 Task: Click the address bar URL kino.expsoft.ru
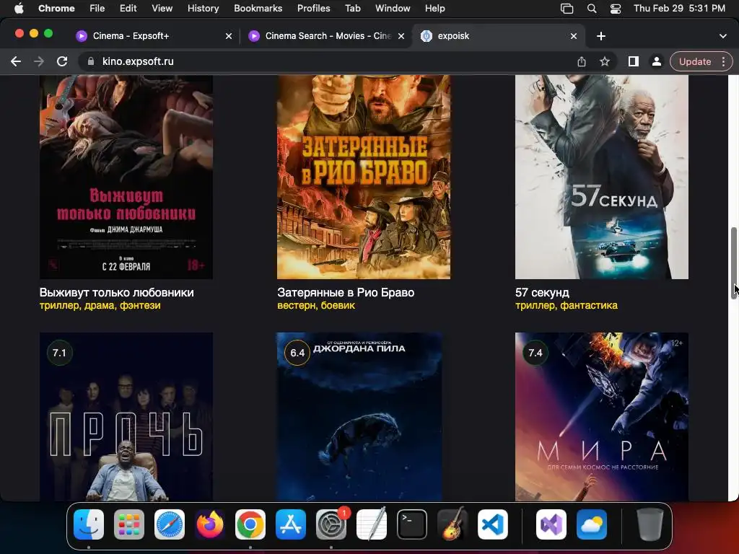(138, 62)
